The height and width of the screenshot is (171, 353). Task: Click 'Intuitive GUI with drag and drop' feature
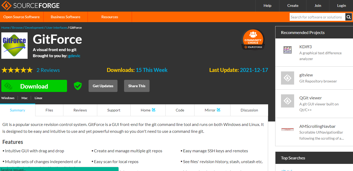34,151
